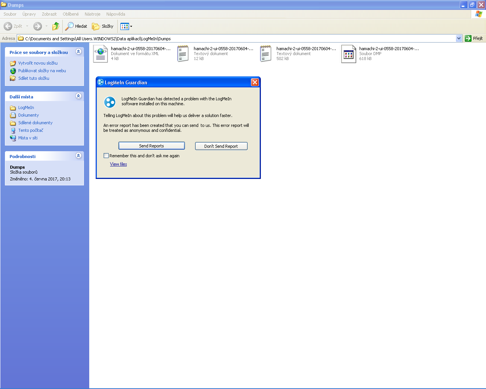Select the 12 kB text document file
Image resolution: width=486 pixels, height=389 pixels.
point(215,54)
